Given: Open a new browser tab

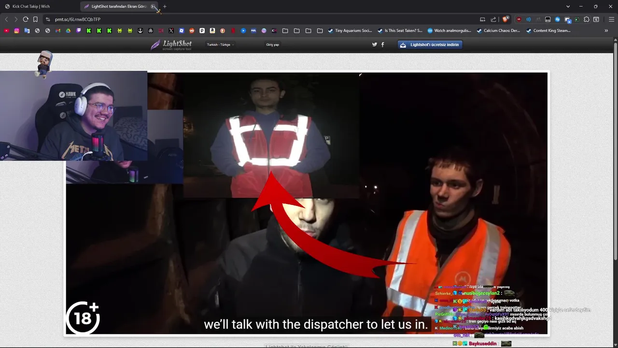Looking at the screenshot, I should (x=165, y=6).
